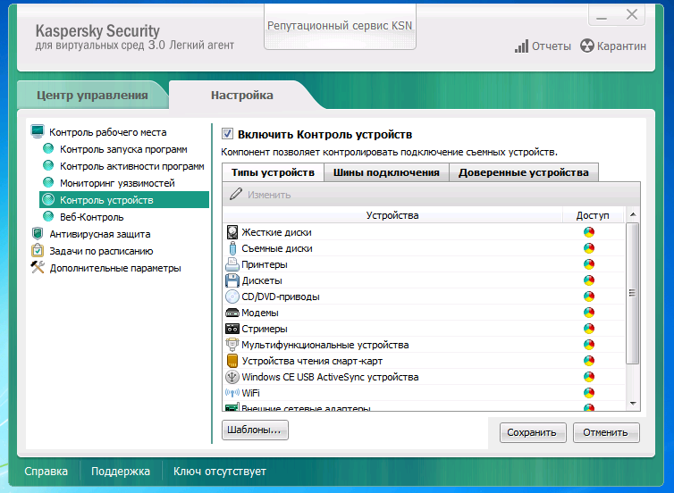Viewport: 674px width, 493px height.
Task: Select the Устройства чтения смарт-карт row text
Action: point(312,361)
